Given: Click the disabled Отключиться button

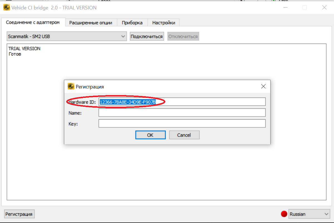Looking at the screenshot, I should pyautogui.click(x=183, y=36).
